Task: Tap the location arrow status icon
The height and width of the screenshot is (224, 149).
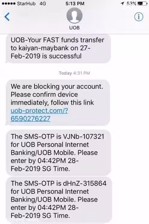Action: (122, 3)
